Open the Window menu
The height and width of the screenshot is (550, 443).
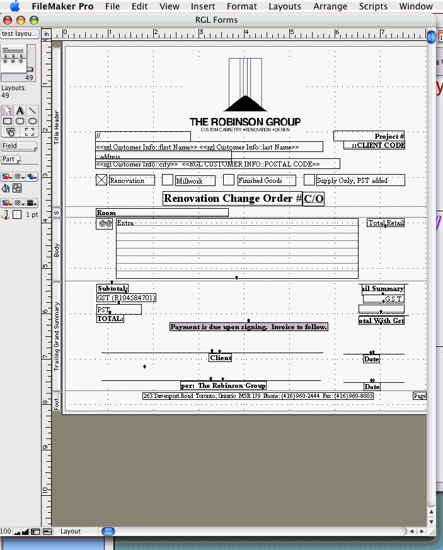pos(416,6)
